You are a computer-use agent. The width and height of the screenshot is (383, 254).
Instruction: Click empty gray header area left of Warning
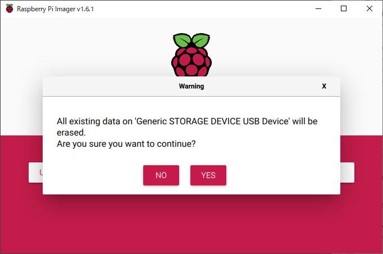(x=110, y=87)
